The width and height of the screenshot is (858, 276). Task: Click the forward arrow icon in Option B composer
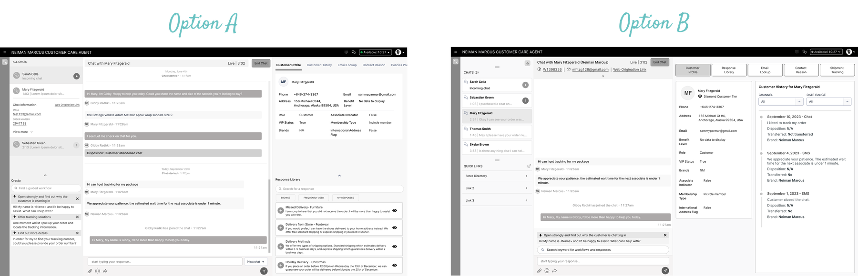coord(554,270)
